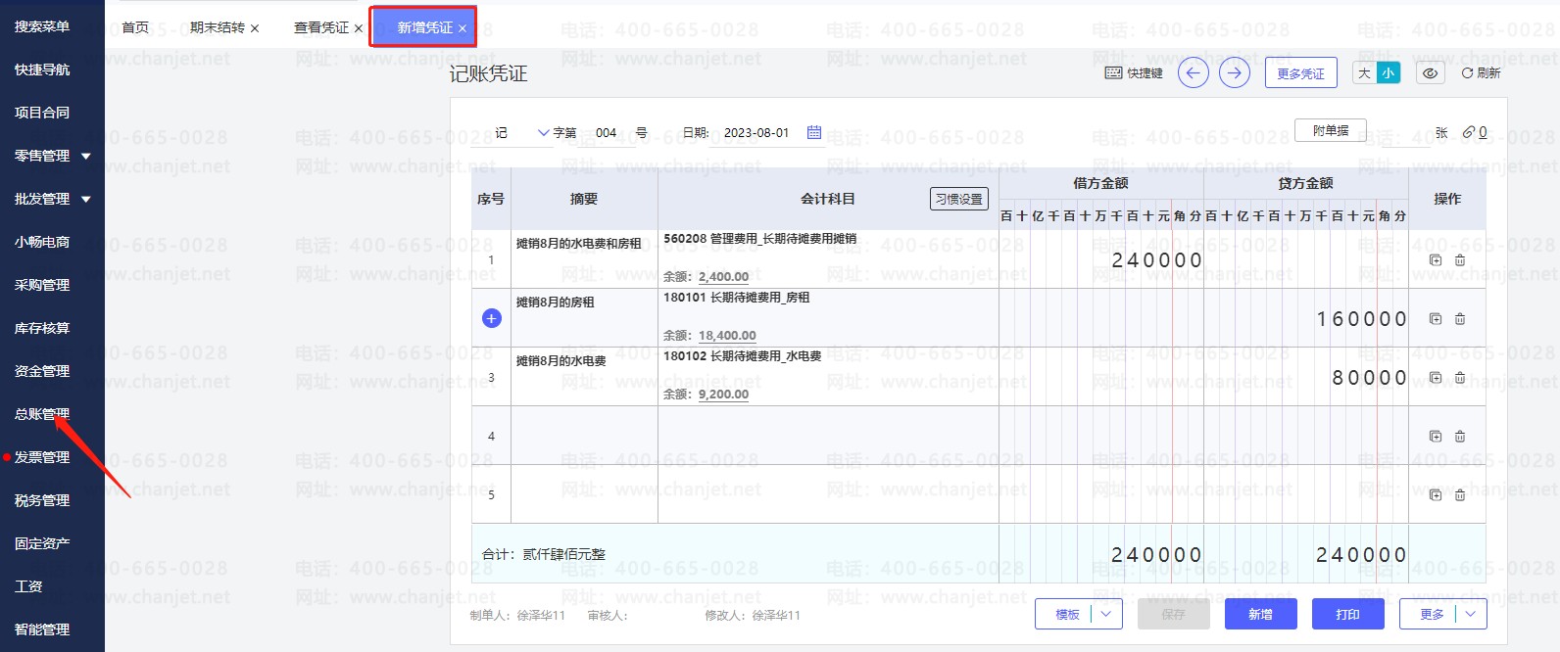The width and height of the screenshot is (1560, 652).
Task: Open the date picker calendar icon
Action: pyautogui.click(x=813, y=132)
